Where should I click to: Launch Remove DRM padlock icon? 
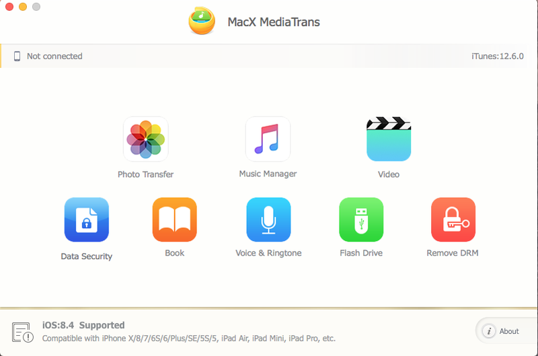[x=453, y=219]
